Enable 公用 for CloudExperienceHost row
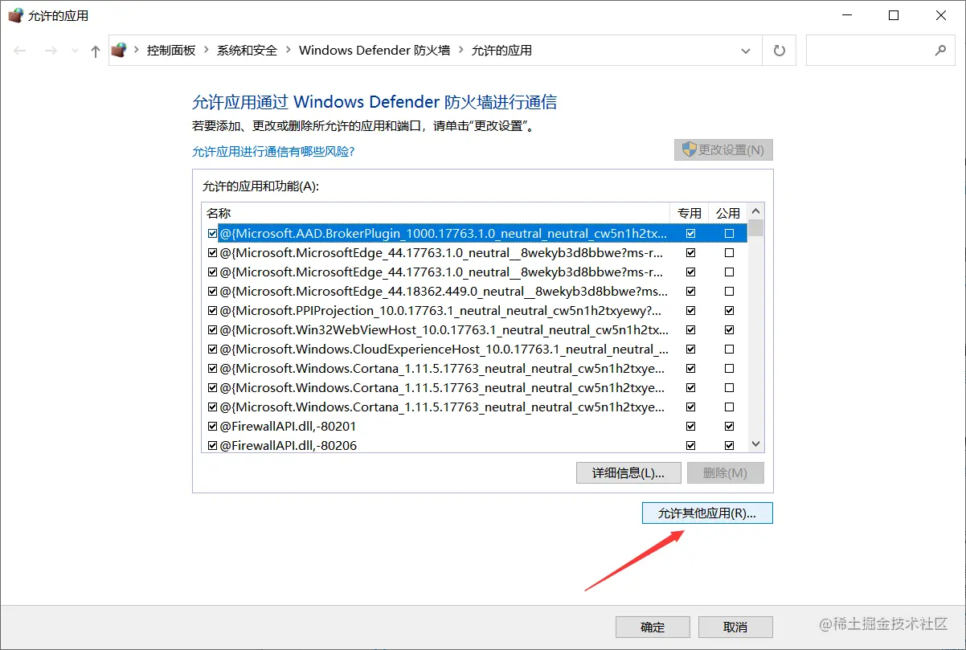The width and height of the screenshot is (966, 650). 729,349
